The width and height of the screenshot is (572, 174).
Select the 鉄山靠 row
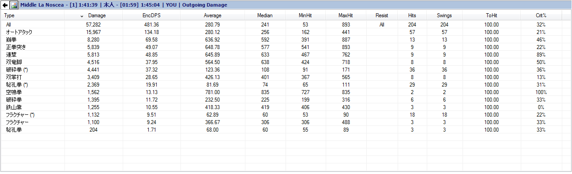(x=286, y=107)
